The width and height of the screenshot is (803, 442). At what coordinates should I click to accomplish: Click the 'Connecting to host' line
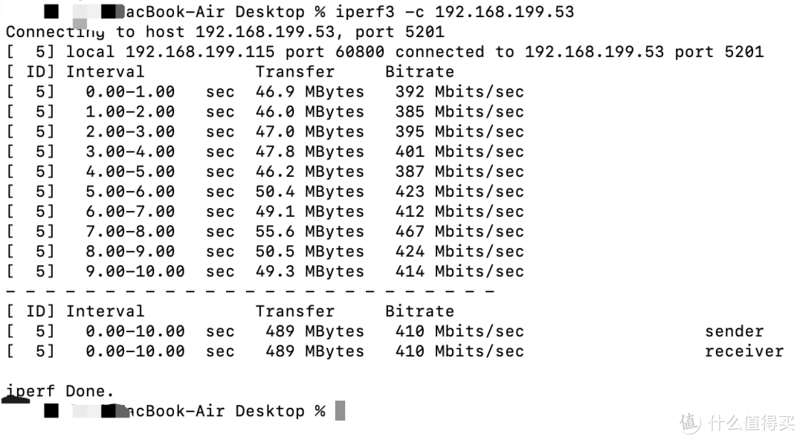pyautogui.click(x=225, y=32)
